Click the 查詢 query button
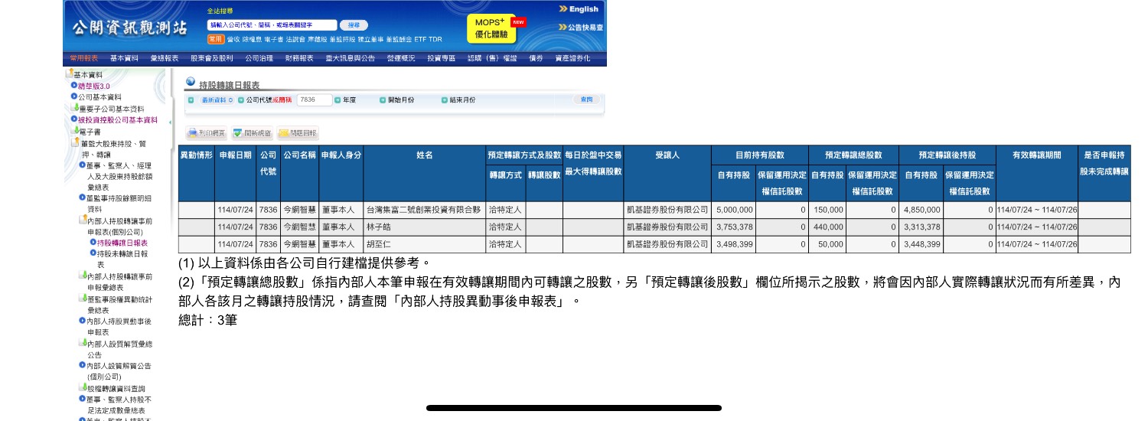This screenshot has height=421, width=1148. pos(586,100)
